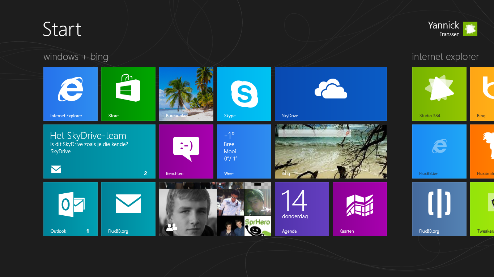Open the wide SkyDrive tile
Image resolution: width=494 pixels, height=277 pixels.
pos(331,94)
